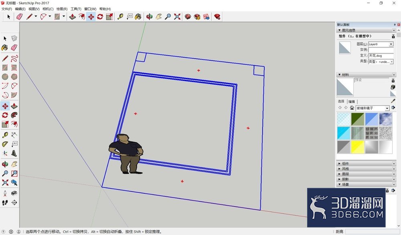Expand the Layers (图层) panel
The width and height of the screenshot is (401, 235).
click(x=339, y=174)
